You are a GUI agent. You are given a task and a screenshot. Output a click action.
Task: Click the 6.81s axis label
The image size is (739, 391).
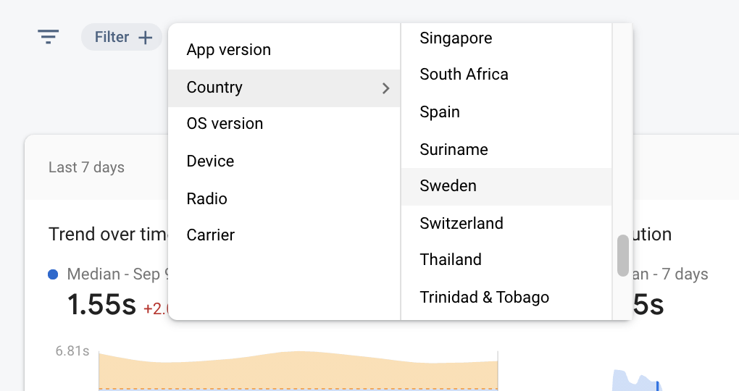point(72,351)
